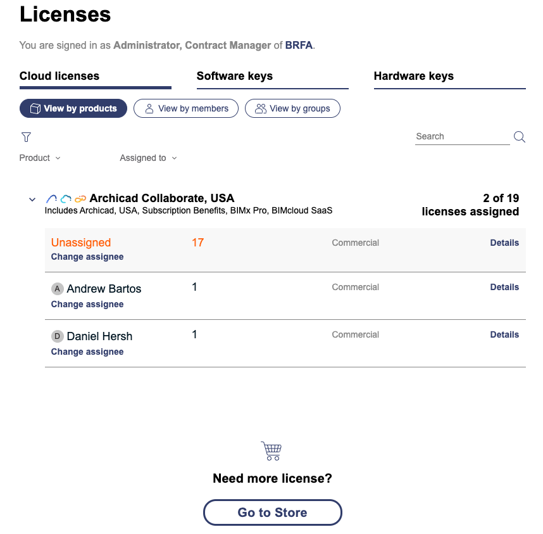Click the search magnifier icon
The width and height of the screenshot is (543, 534).
(x=519, y=137)
